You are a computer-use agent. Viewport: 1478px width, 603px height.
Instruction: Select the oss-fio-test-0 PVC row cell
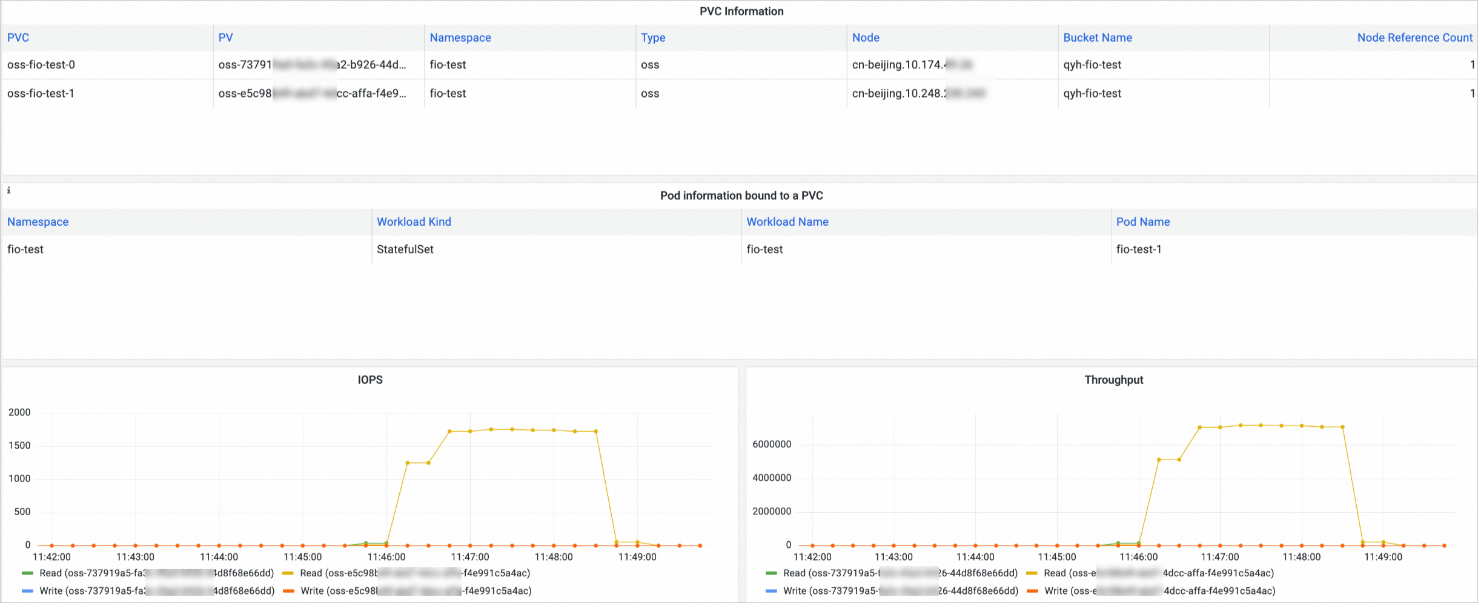[107, 65]
